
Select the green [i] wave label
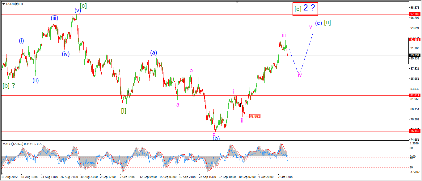pyautogui.click(x=124, y=111)
